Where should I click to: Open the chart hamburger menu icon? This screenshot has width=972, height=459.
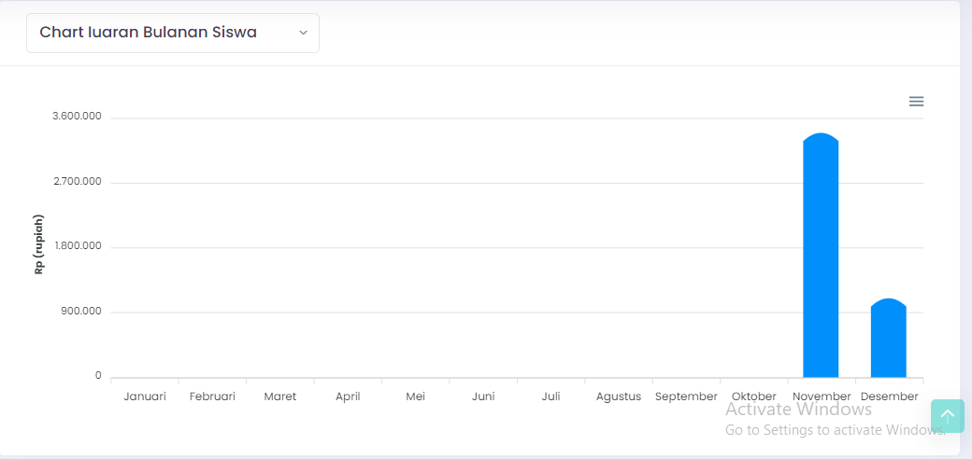tap(916, 102)
